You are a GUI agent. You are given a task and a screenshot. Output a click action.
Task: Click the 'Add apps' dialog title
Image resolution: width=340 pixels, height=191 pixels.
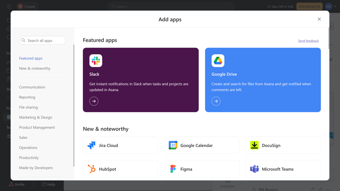[170, 19]
